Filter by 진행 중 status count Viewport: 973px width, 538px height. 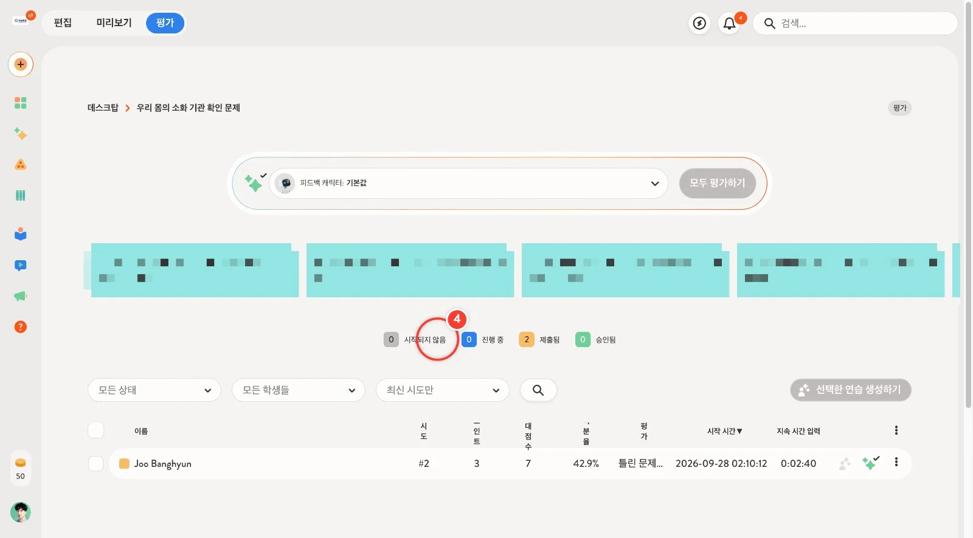(x=483, y=340)
